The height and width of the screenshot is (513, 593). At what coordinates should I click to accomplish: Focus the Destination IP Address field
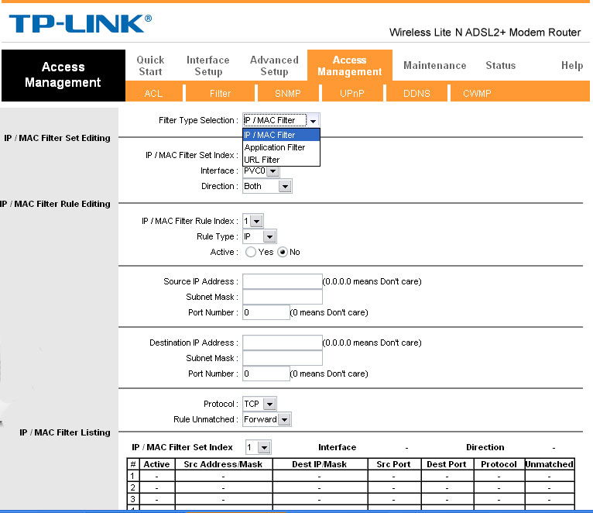(282, 343)
